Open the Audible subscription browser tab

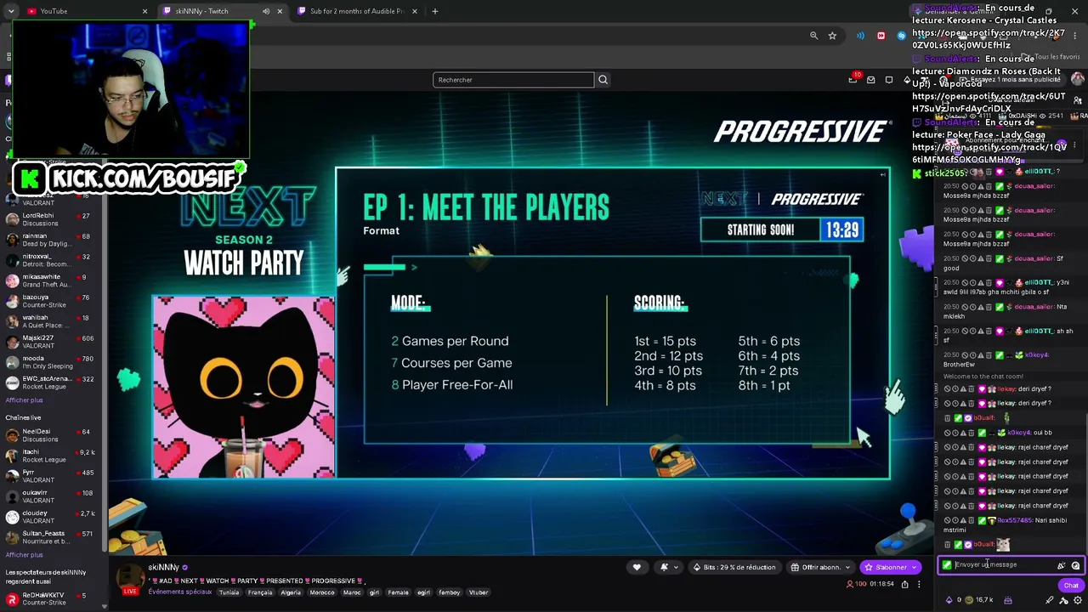356,11
